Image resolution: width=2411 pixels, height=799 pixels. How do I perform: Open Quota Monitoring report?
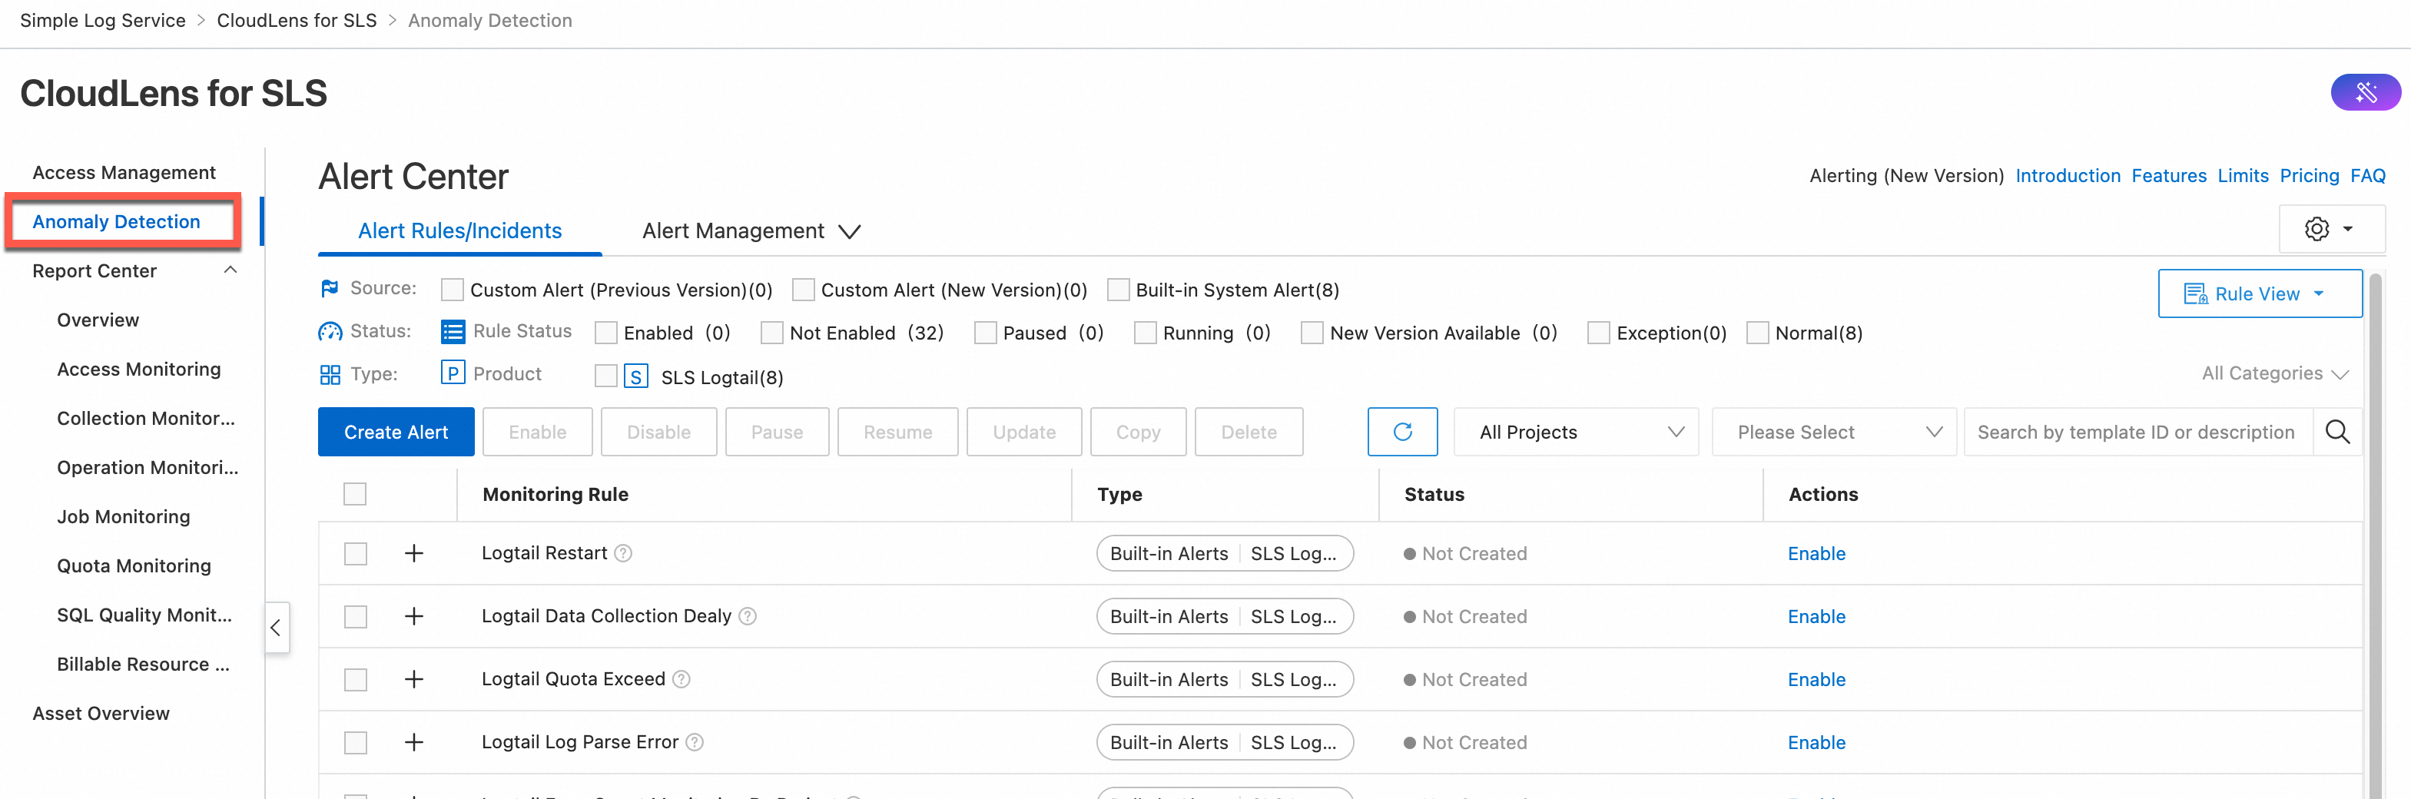click(134, 566)
